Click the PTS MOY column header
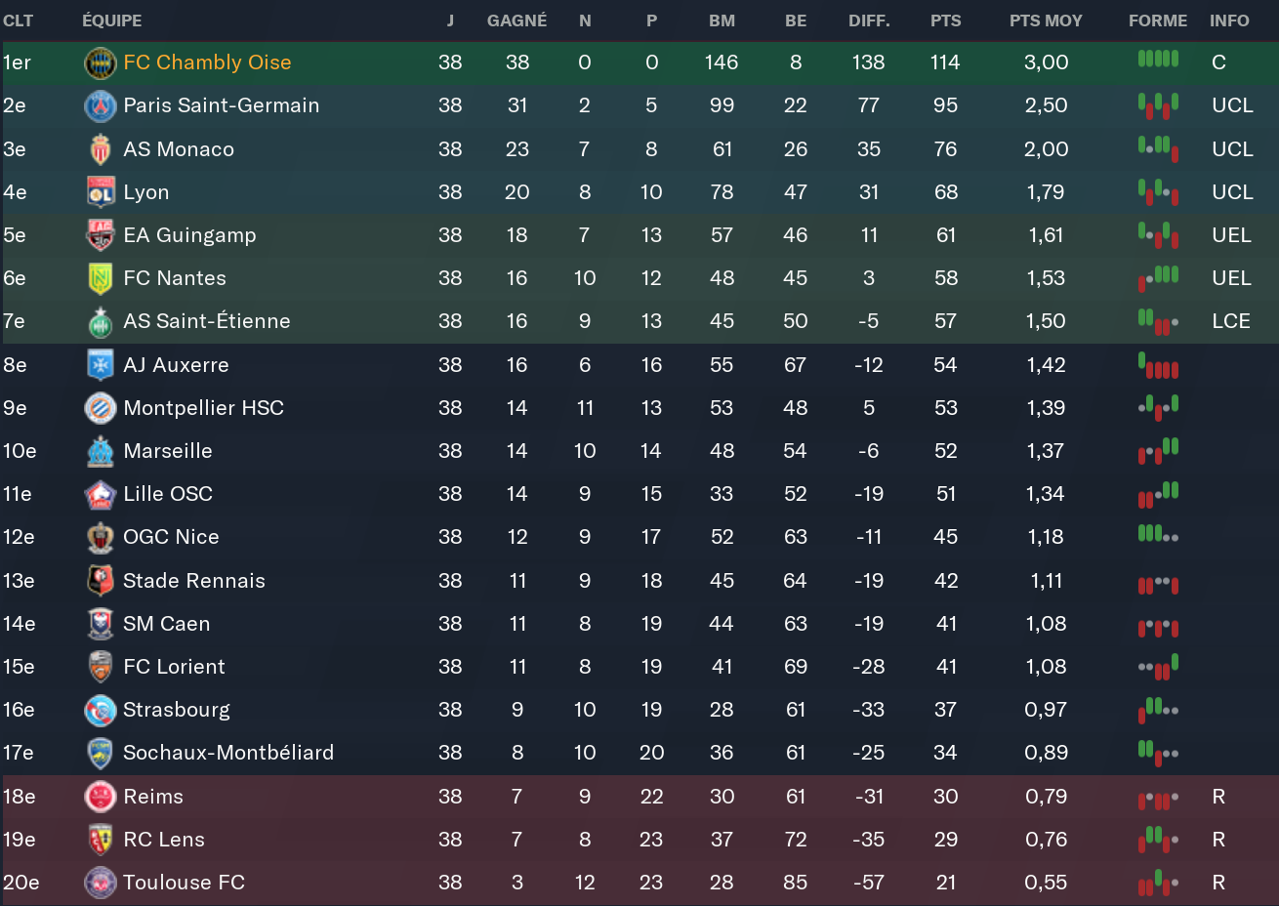This screenshot has width=1279, height=906. pos(1046,21)
